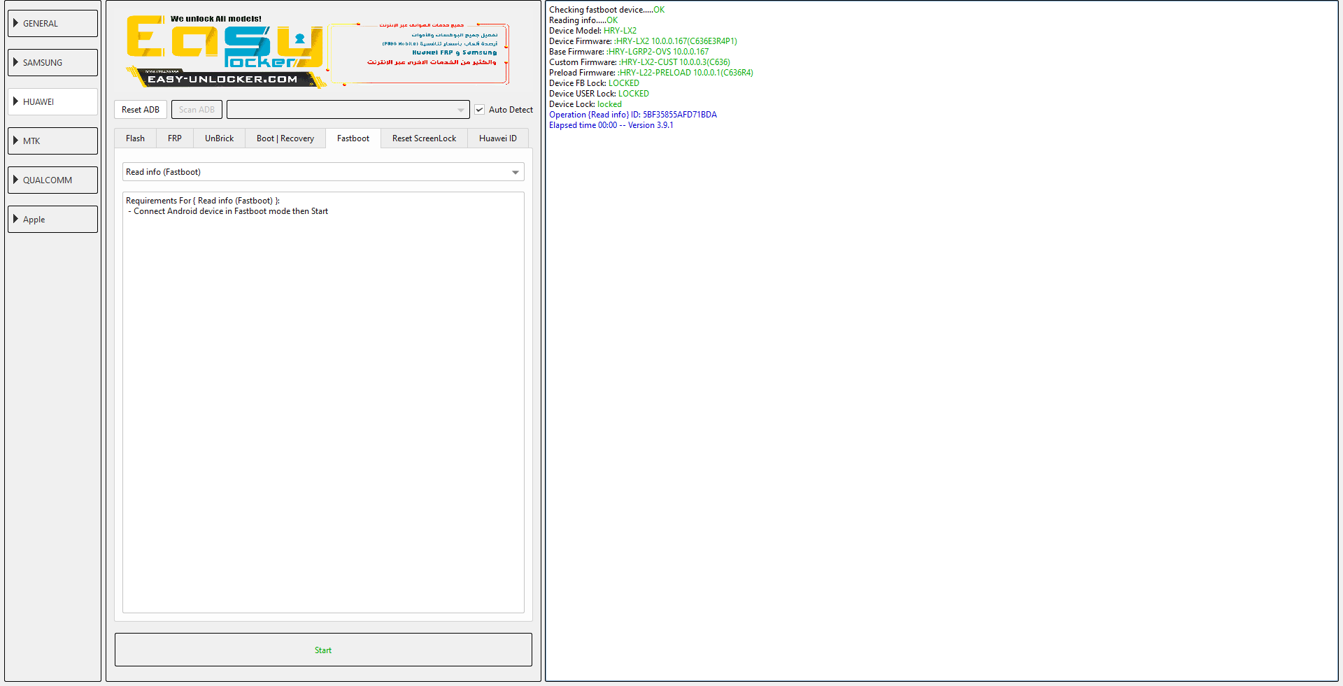Expand the MTK section
This screenshot has width=1343, height=686.
pyautogui.click(x=52, y=141)
